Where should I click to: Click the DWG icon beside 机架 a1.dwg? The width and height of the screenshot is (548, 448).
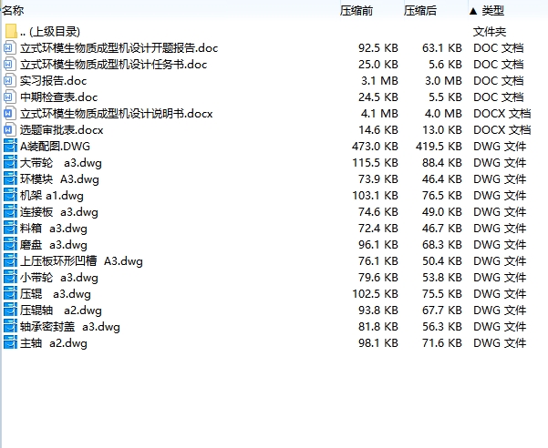10,196
